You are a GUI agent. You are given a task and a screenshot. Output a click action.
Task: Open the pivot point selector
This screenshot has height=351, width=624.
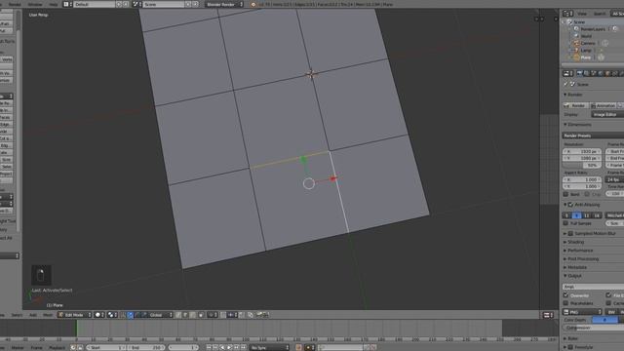[x=113, y=315]
